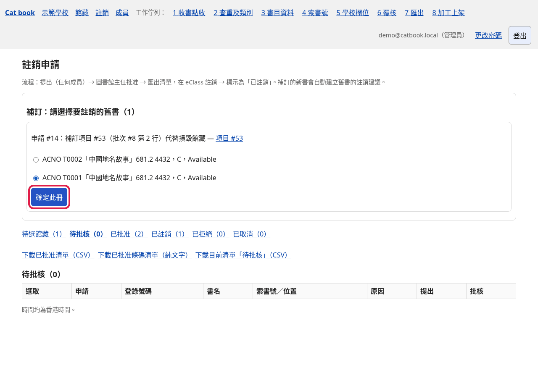
Task: Open the 更改密碼 link
Action: (x=488, y=35)
